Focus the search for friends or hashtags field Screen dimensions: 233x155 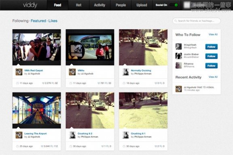point(197,21)
